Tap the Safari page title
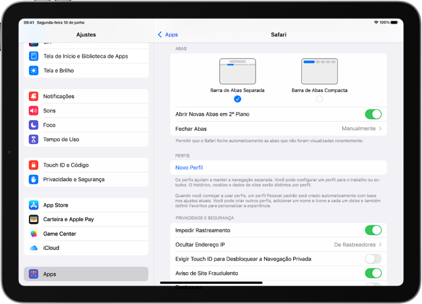 click(279, 34)
